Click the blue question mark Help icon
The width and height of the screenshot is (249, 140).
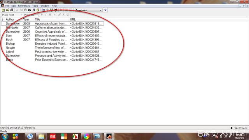pyautogui.click(x=105, y=10)
